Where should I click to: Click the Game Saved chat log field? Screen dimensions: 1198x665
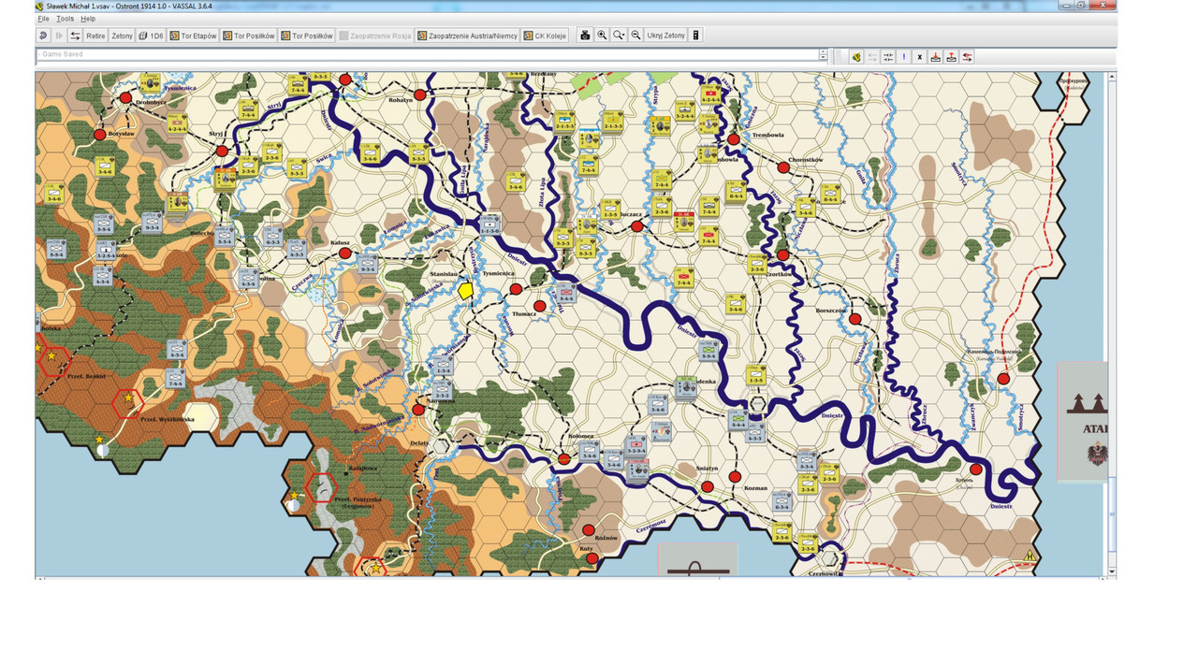point(427,55)
